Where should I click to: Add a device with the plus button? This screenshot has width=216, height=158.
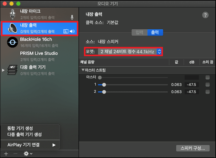pyautogui.click(x=6, y=154)
